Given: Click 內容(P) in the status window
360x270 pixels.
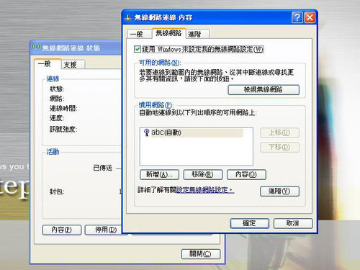Looking at the screenshot, I should (x=62, y=230).
